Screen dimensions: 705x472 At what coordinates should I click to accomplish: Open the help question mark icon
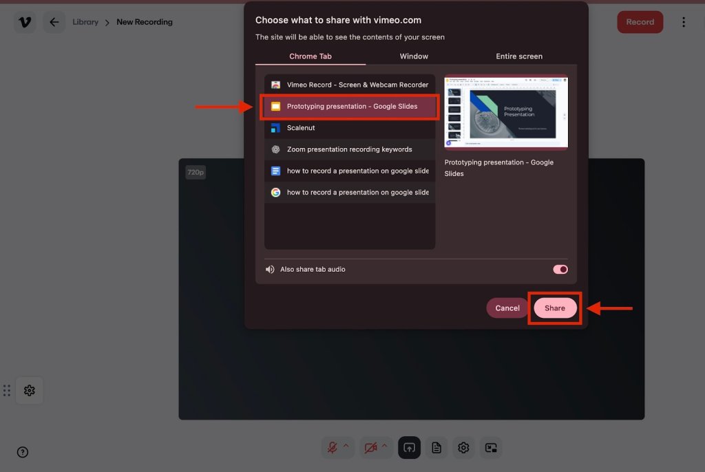coord(23,452)
